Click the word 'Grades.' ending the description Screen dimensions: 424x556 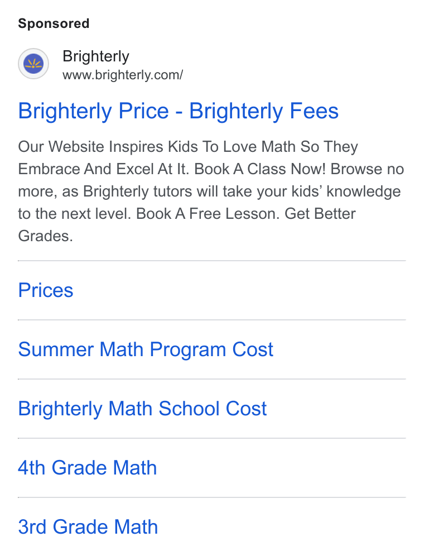point(45,236)
